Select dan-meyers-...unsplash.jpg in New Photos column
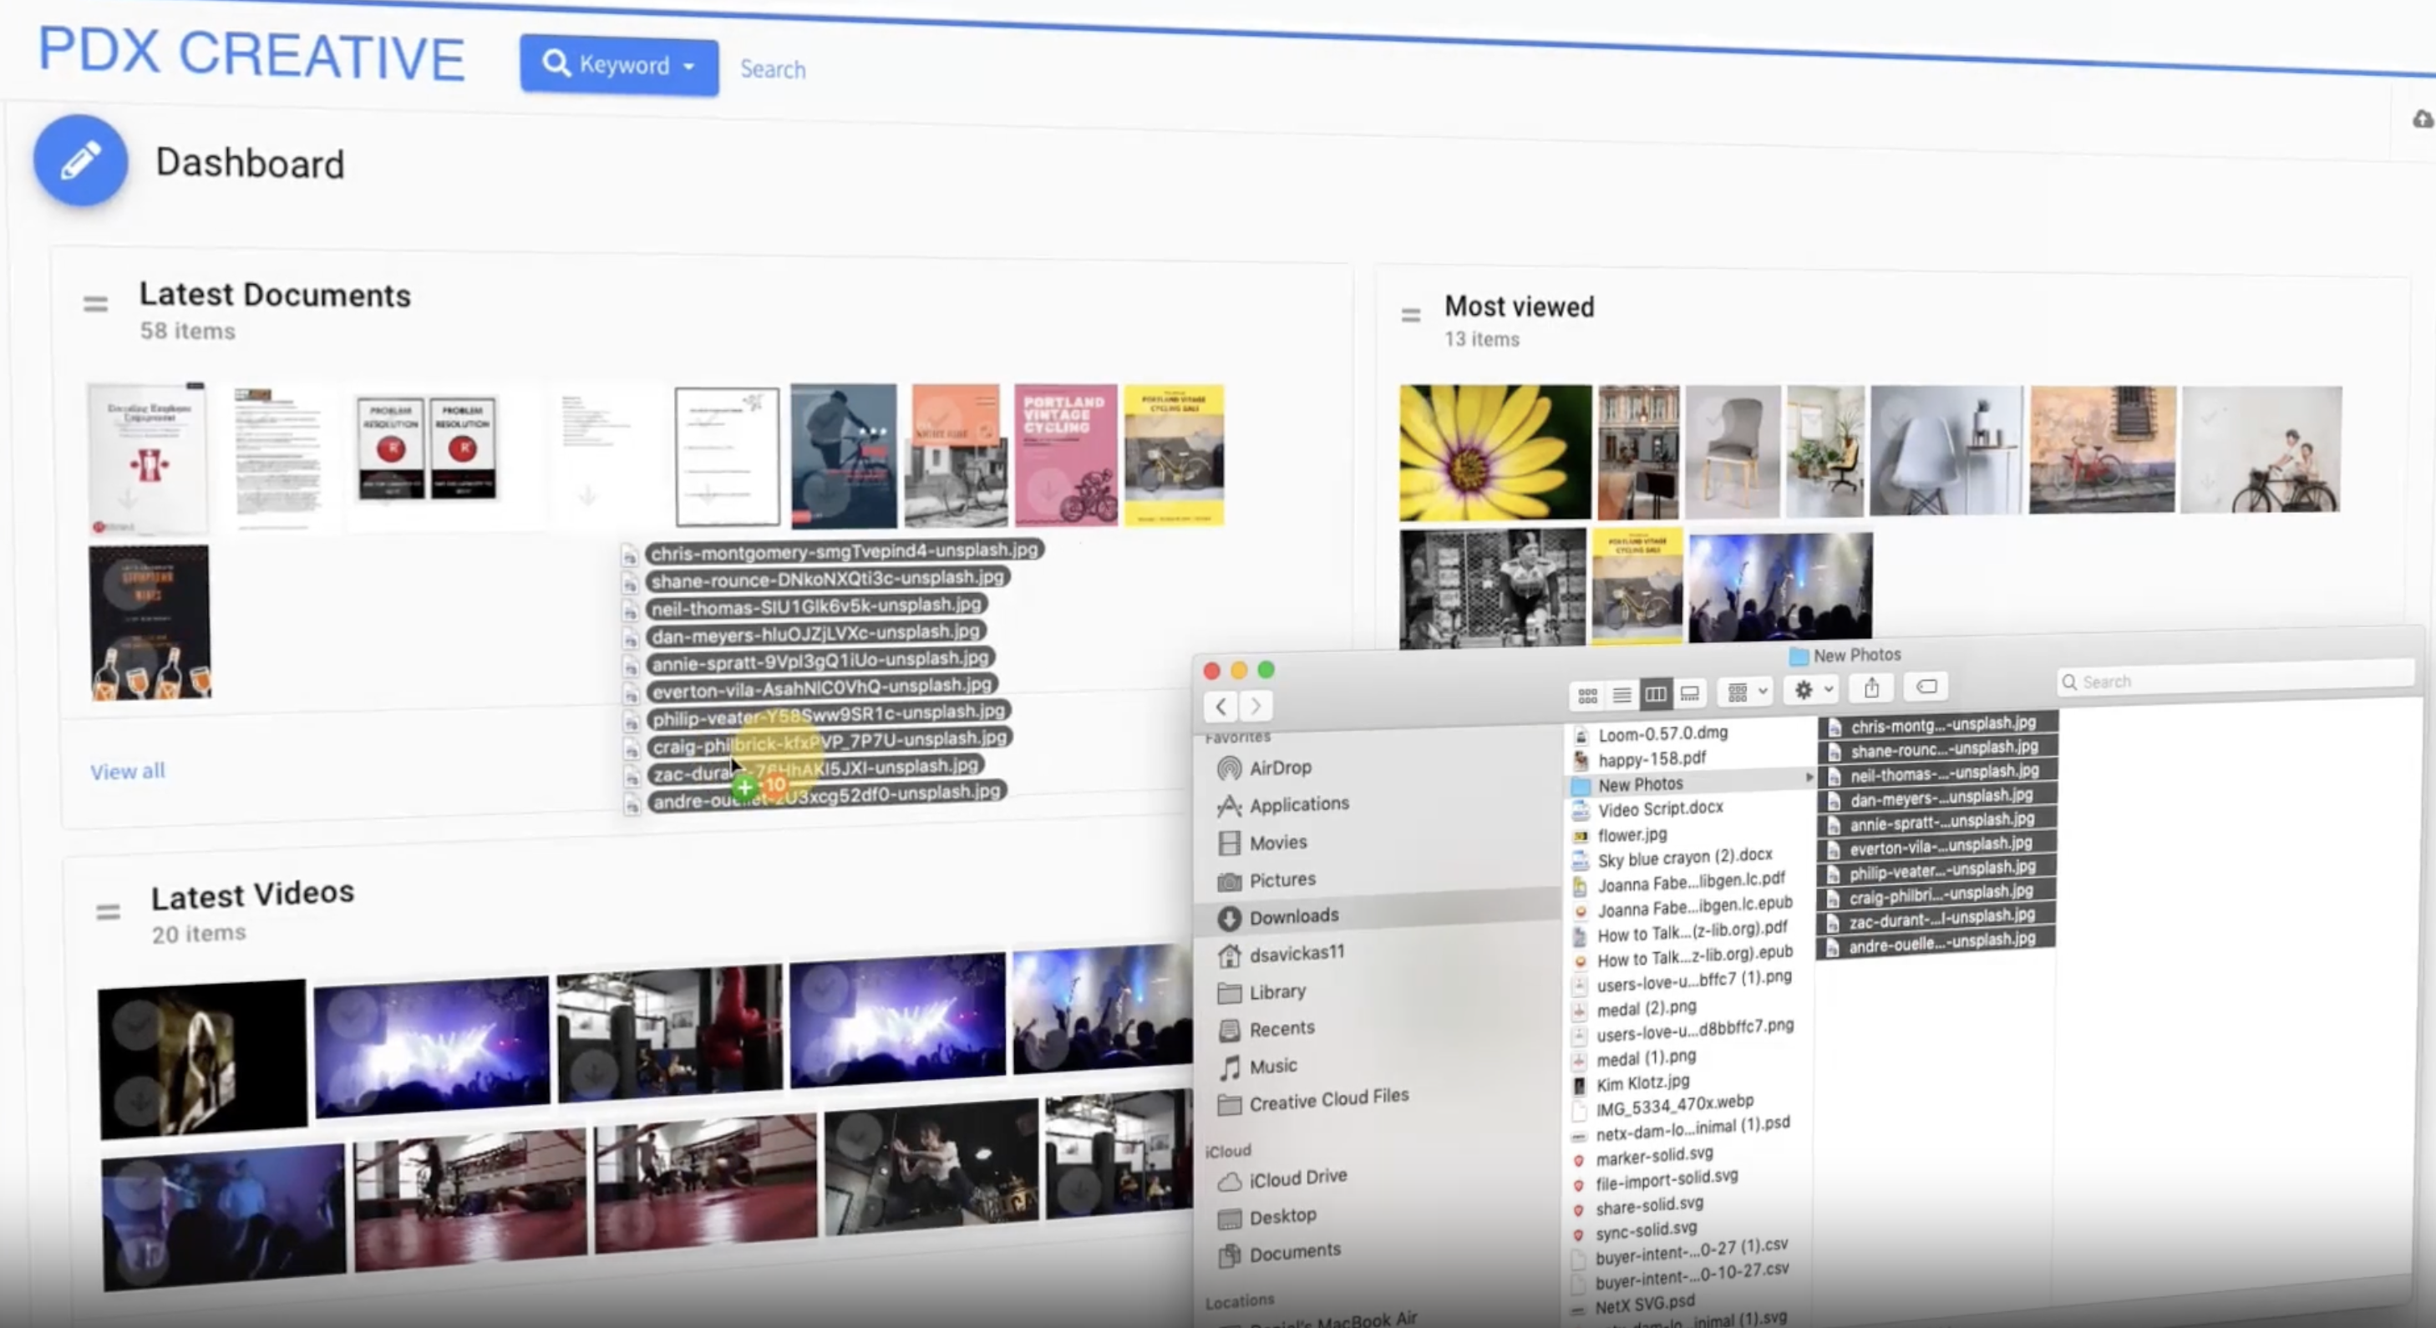Viewport: 2436px width, 1328px height. [x=1936, y=797]
